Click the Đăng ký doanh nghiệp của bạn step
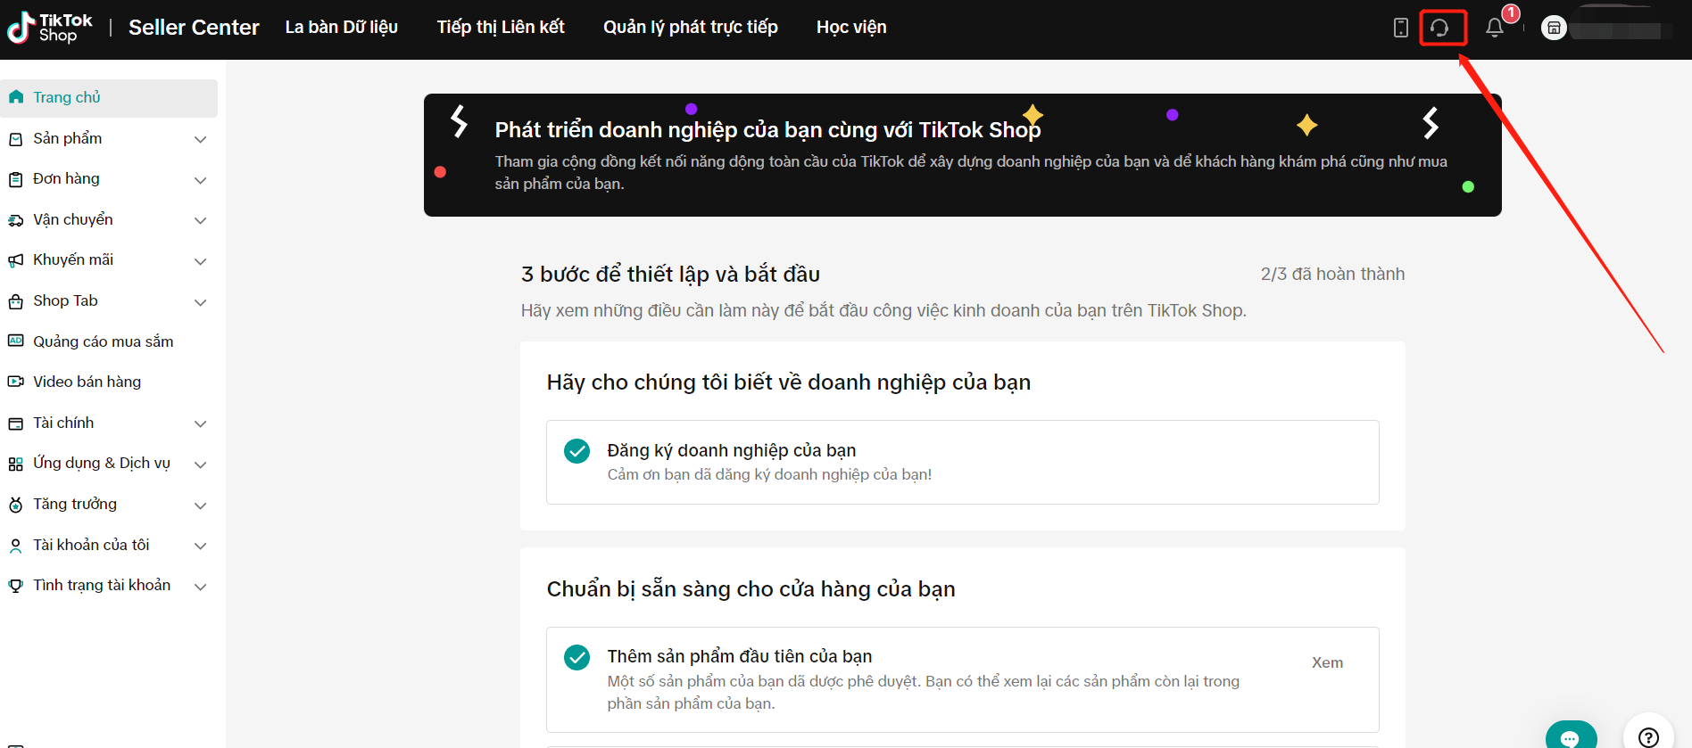 pos(962,462)
